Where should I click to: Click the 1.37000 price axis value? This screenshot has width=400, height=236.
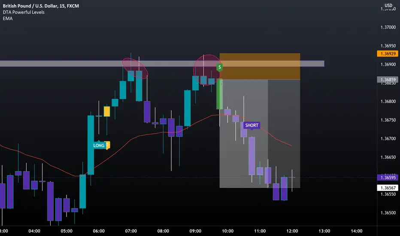coord(388,27)
